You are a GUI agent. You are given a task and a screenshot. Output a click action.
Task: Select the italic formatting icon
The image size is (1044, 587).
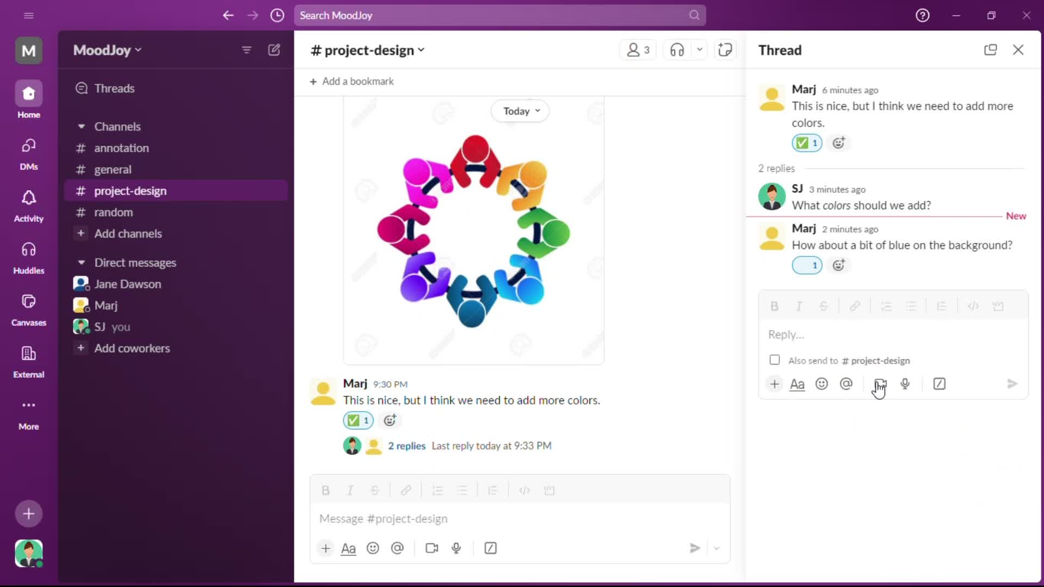[351, 490]
